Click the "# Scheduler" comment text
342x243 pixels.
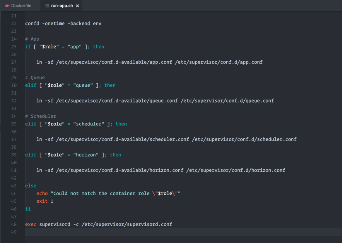(41, 116)
